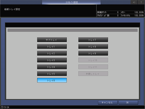The image size is (145, 109).
Task: Cancel with the キャンセル button
Action: click(x=108, y=103)
